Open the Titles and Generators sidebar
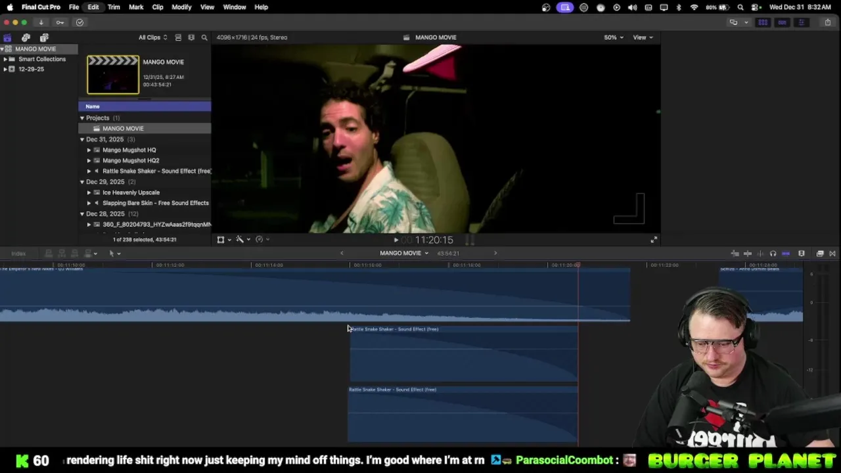Viewport: 841px width, 473px height. point(44,37)
